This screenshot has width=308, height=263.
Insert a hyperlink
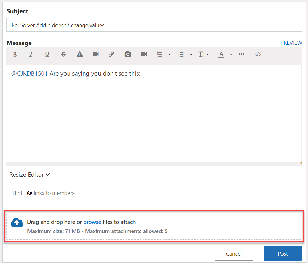click(111, 54)
